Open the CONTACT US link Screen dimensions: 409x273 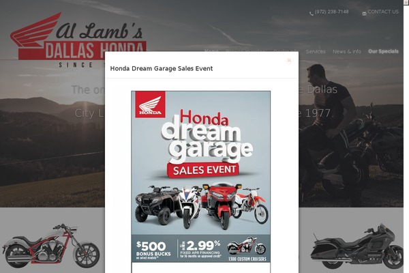point(383,12)
